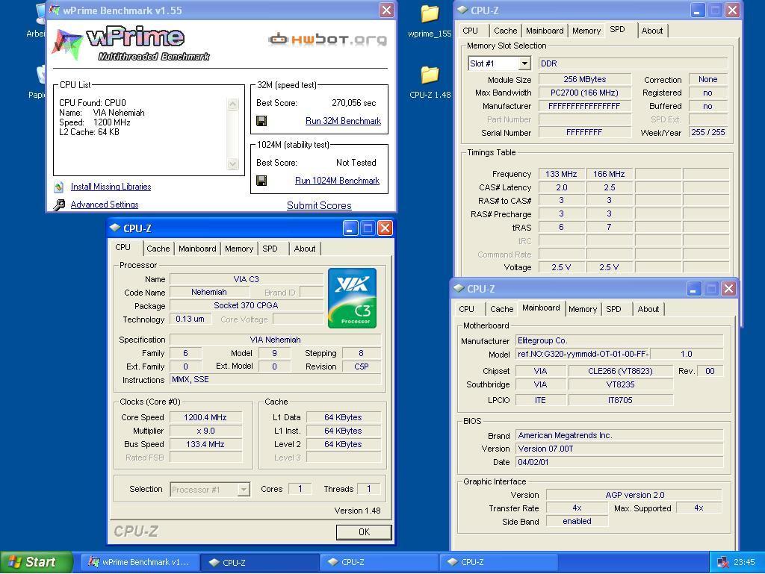
Task: Click the Multiplier x 9.0 field
Action: (205, 431)
